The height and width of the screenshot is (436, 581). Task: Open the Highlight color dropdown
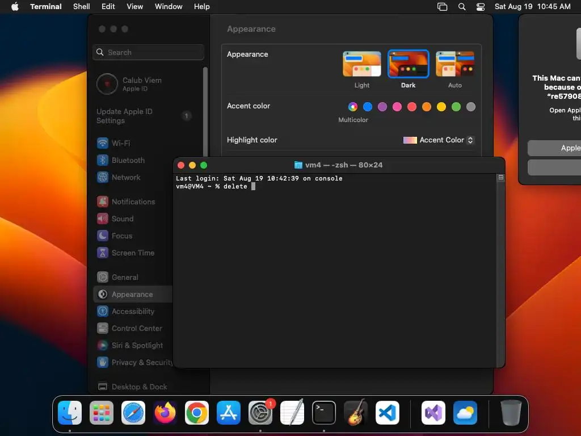coord(439,140)
